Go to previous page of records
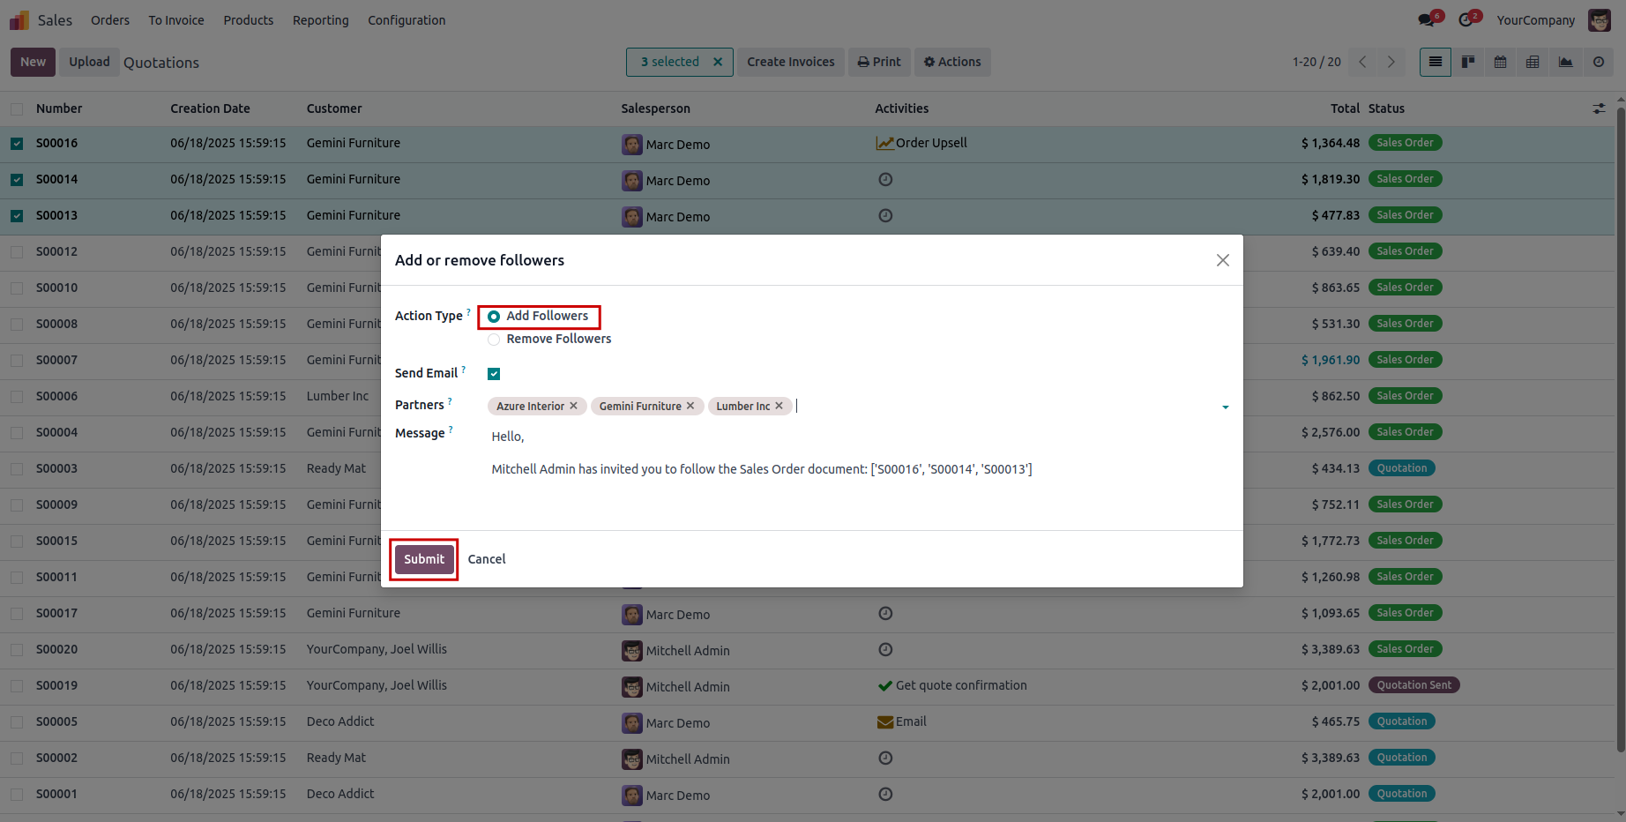The width and height of the screenshot is (1626, 822). [x=1363, y=62]
